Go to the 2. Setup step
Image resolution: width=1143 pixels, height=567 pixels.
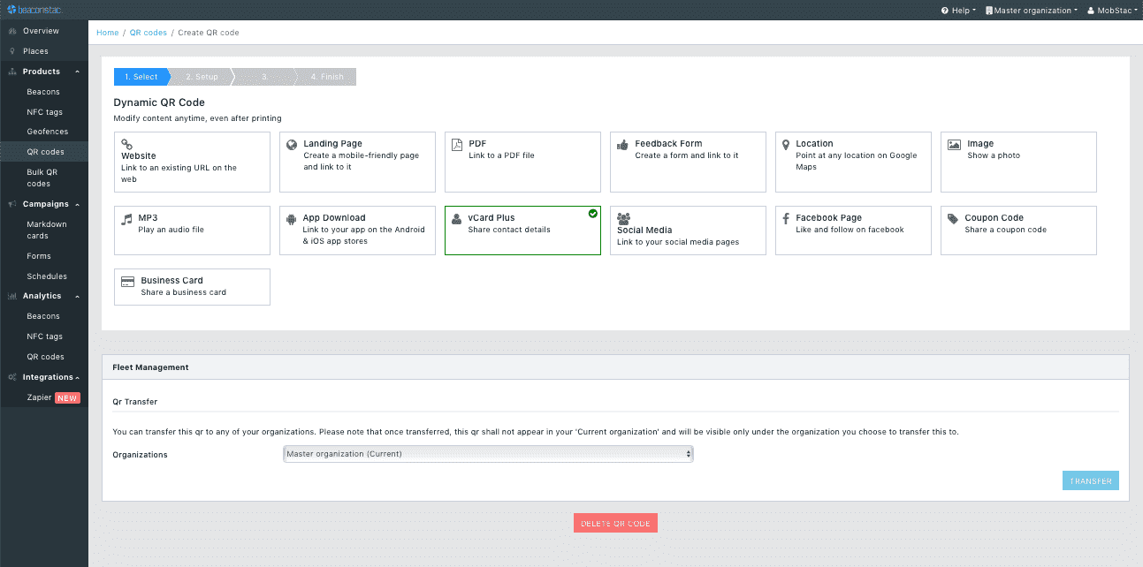202,77
